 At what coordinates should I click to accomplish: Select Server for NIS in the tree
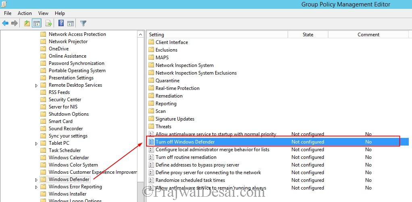(63, 107)
